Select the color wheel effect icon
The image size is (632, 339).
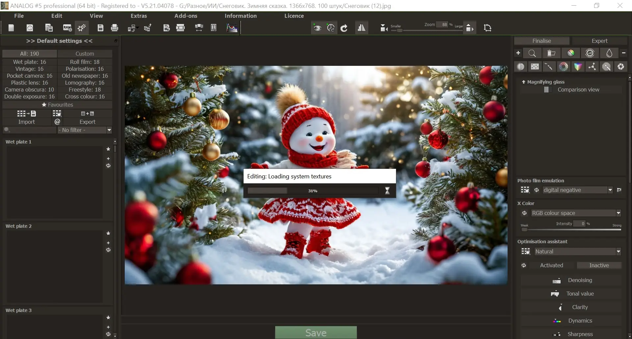564,66
